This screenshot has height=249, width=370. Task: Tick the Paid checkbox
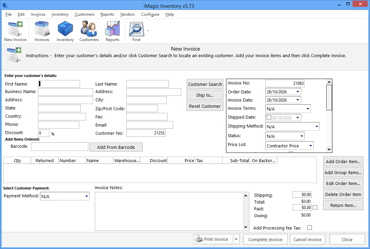pyautogui.click(x=315, y=208)
